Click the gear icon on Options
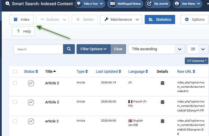 (x=187, y=20)
